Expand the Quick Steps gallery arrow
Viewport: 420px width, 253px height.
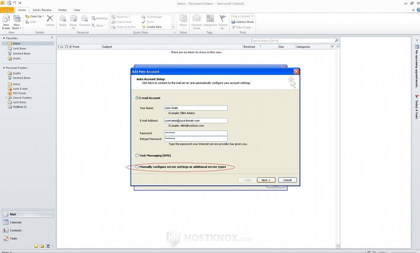tap(173, 27)
